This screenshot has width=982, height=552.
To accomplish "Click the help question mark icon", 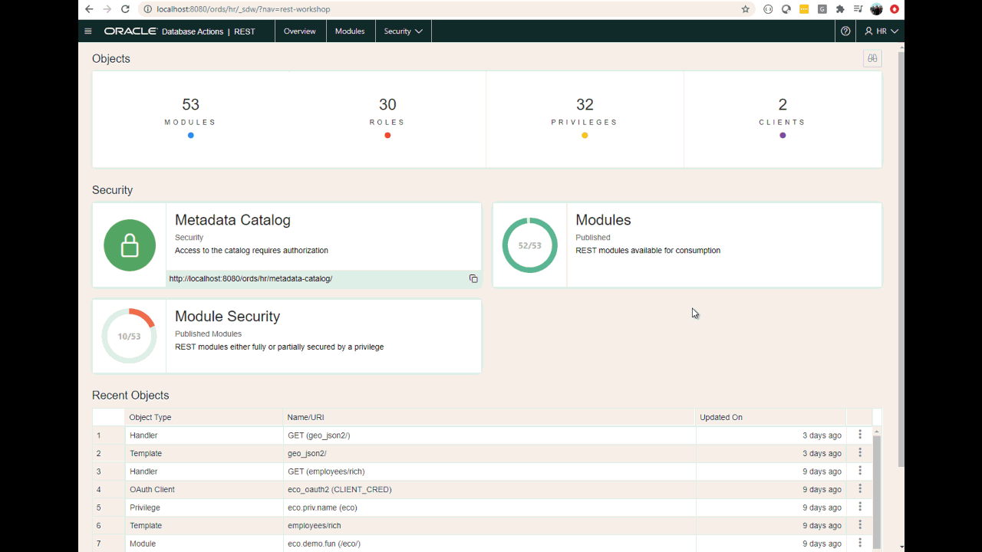I will coord(845,31).
